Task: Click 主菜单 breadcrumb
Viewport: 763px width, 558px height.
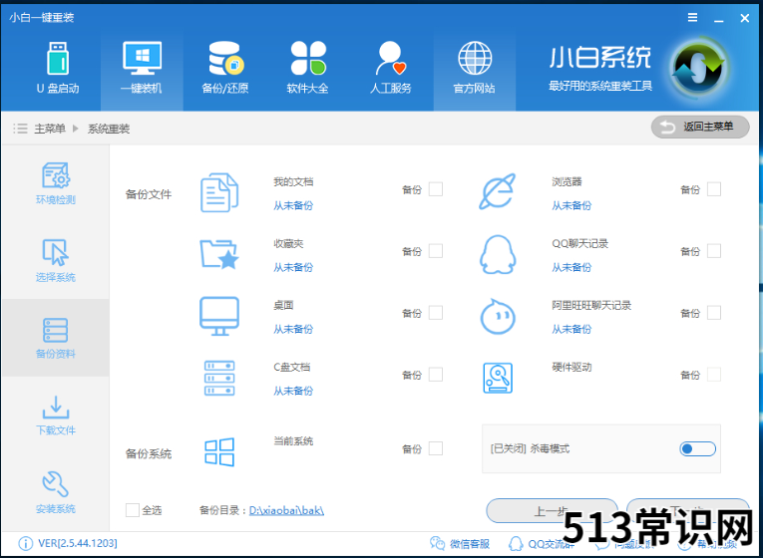Action: [50, 129]
